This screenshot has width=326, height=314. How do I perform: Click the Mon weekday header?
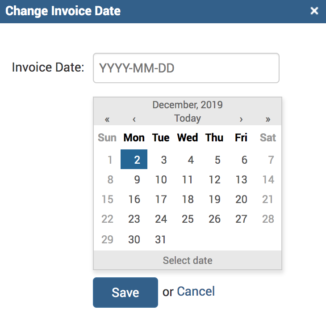coord(134,138)
